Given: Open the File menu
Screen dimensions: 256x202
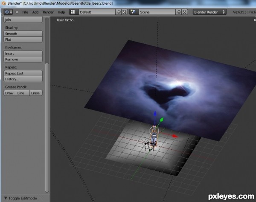Looking at the screenshot, I should 25,12.
